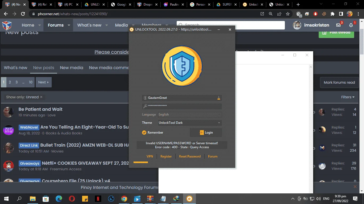Click the Login button

(206, 133)
